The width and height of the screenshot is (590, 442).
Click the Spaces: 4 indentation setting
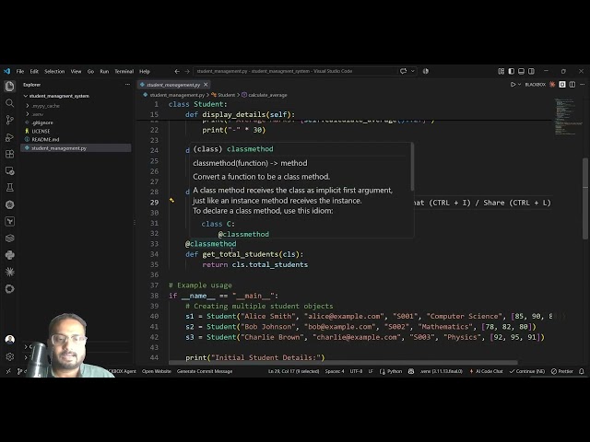pyautogui.click(x=335, y=371)
